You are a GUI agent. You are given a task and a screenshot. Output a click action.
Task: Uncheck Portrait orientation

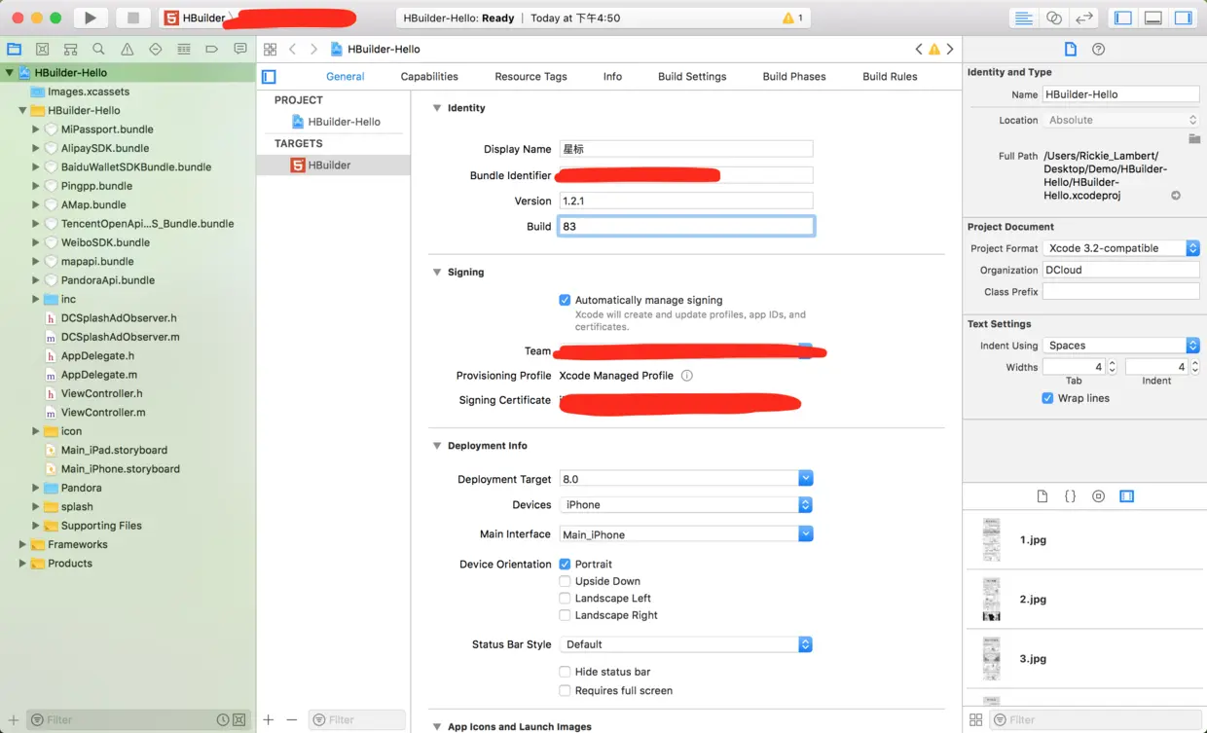click(565, 564)
